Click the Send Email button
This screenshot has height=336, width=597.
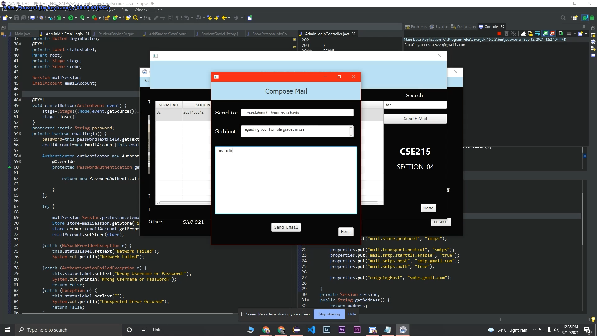tap(286, 227)
